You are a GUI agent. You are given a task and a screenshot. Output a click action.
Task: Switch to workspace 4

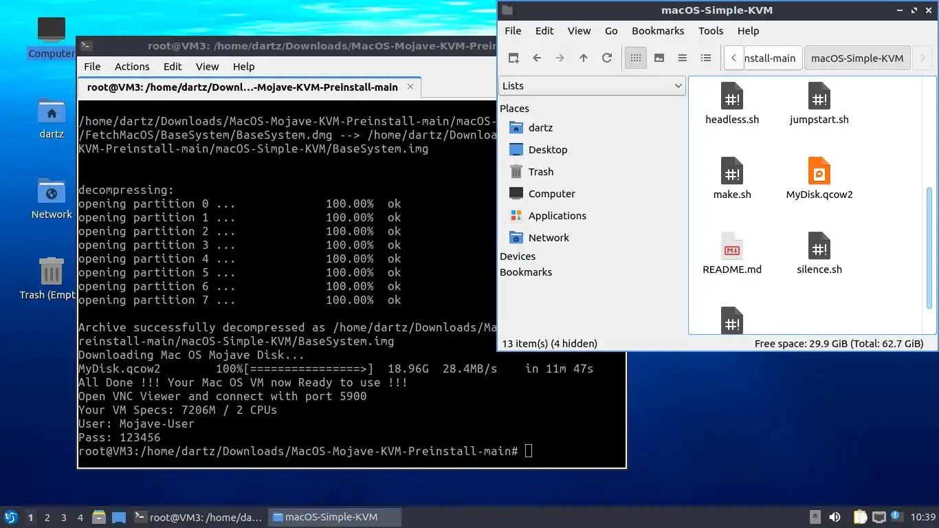click(80, 518)
